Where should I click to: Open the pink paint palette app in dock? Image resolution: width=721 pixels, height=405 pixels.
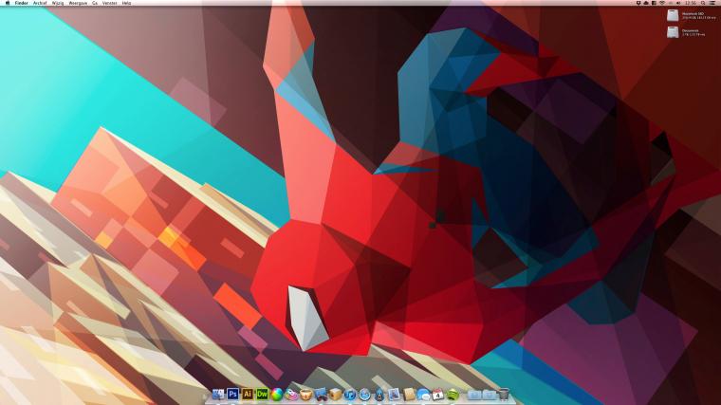[291, 394]
